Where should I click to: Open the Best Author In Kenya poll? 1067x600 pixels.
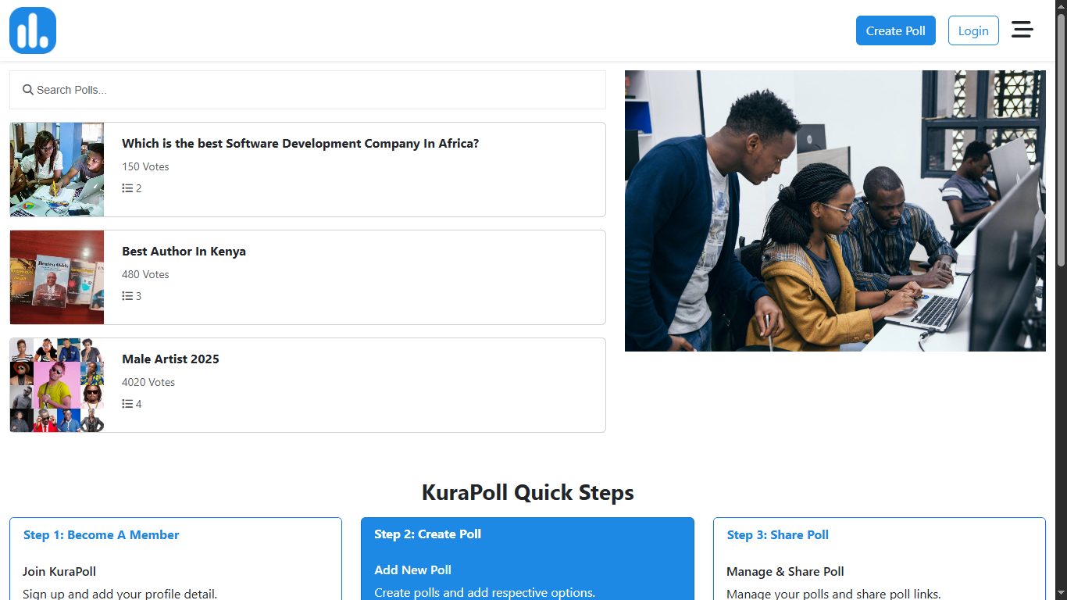[184, 252]
